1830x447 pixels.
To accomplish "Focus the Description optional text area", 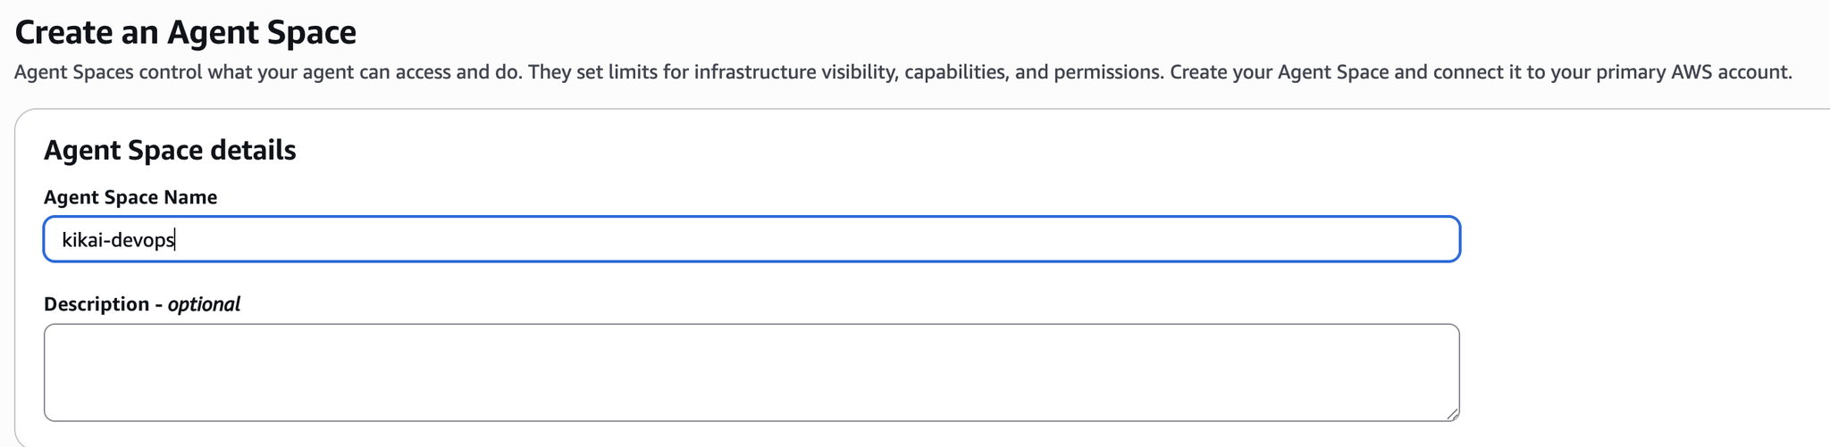I will 751,372.
